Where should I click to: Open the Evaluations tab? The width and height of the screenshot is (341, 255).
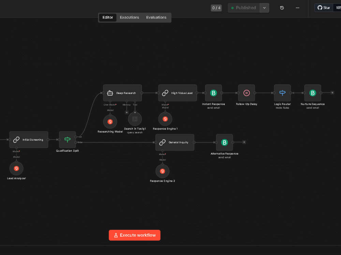(x=156, y=17)
